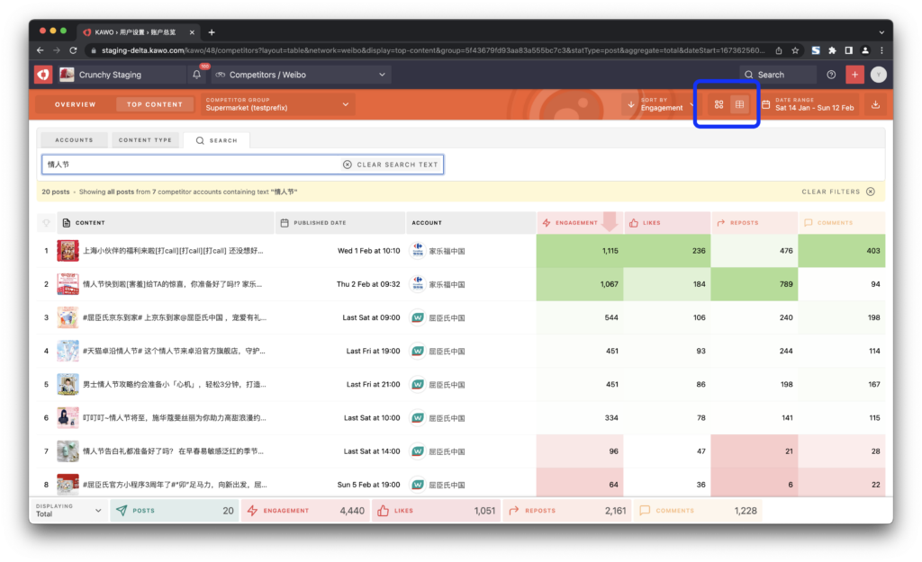
Task: Expand the Displaying Total dropdown
Action: 68,511
